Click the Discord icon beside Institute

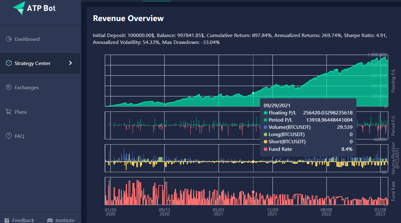pyautogui.click(x=50, y=220)
